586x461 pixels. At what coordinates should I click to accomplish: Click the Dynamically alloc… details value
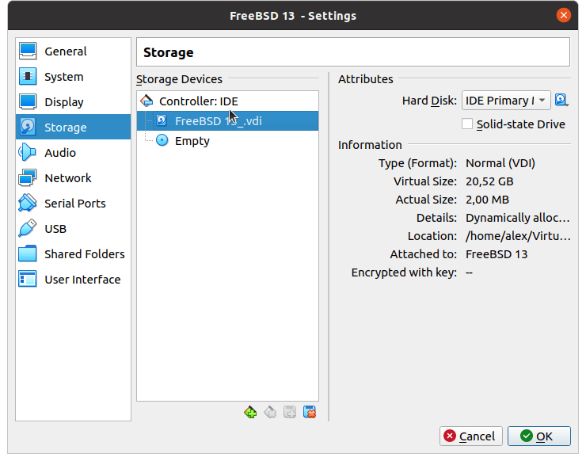click(518, 218)
